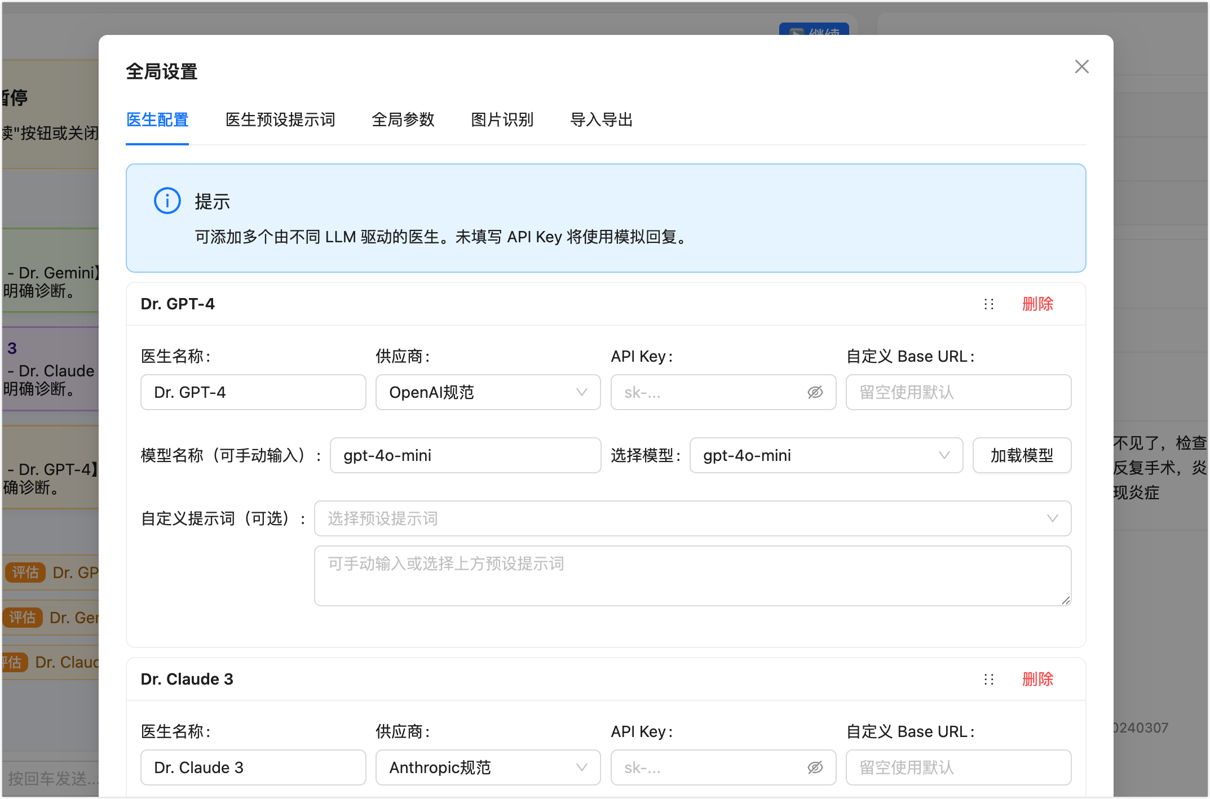Click the 加载模型 button
Screen dimensions: 1210x799
pyautogui.click(x=1022, y=455)
